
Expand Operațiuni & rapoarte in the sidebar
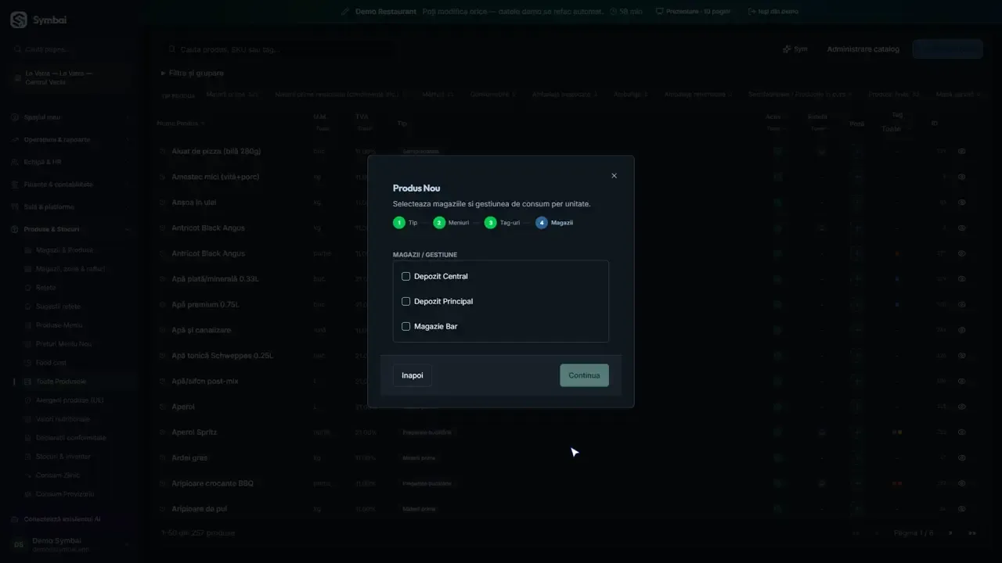[x=70, y=140]
